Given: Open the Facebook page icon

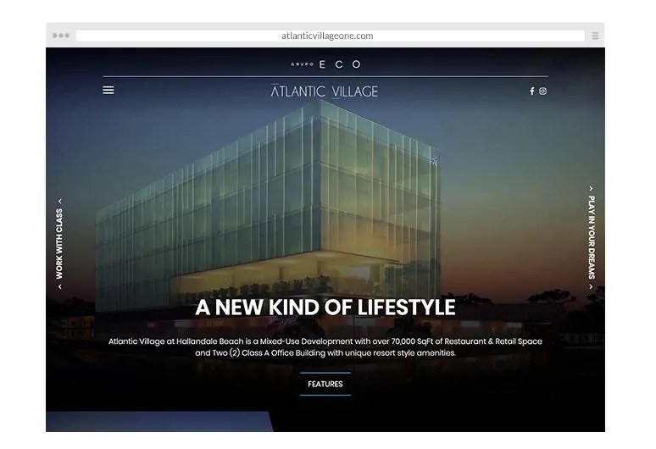Looking at the screenshot, I should (x=531, y=91).
